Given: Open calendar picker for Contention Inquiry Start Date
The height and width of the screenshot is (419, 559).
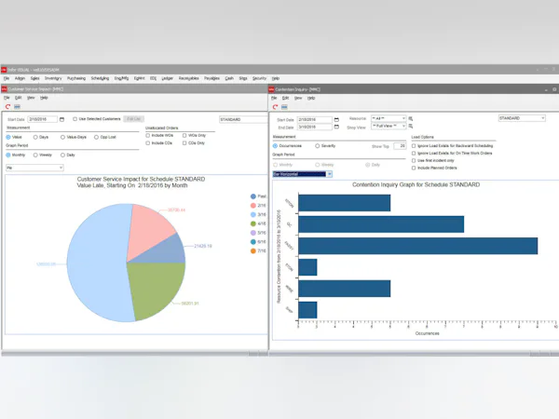Looking at the screenshot, I should pos(336,120).
